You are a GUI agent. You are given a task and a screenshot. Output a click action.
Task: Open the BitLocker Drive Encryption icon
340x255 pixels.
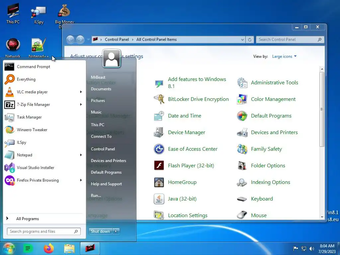(x=159, y=99)
